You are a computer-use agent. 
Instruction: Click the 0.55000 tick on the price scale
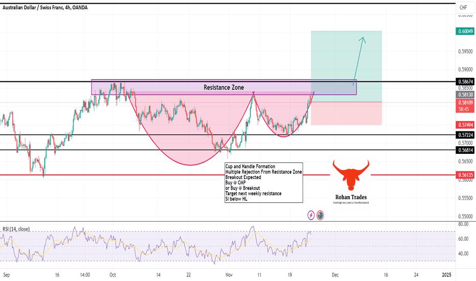pyautogui.click(x=465, y=216)
